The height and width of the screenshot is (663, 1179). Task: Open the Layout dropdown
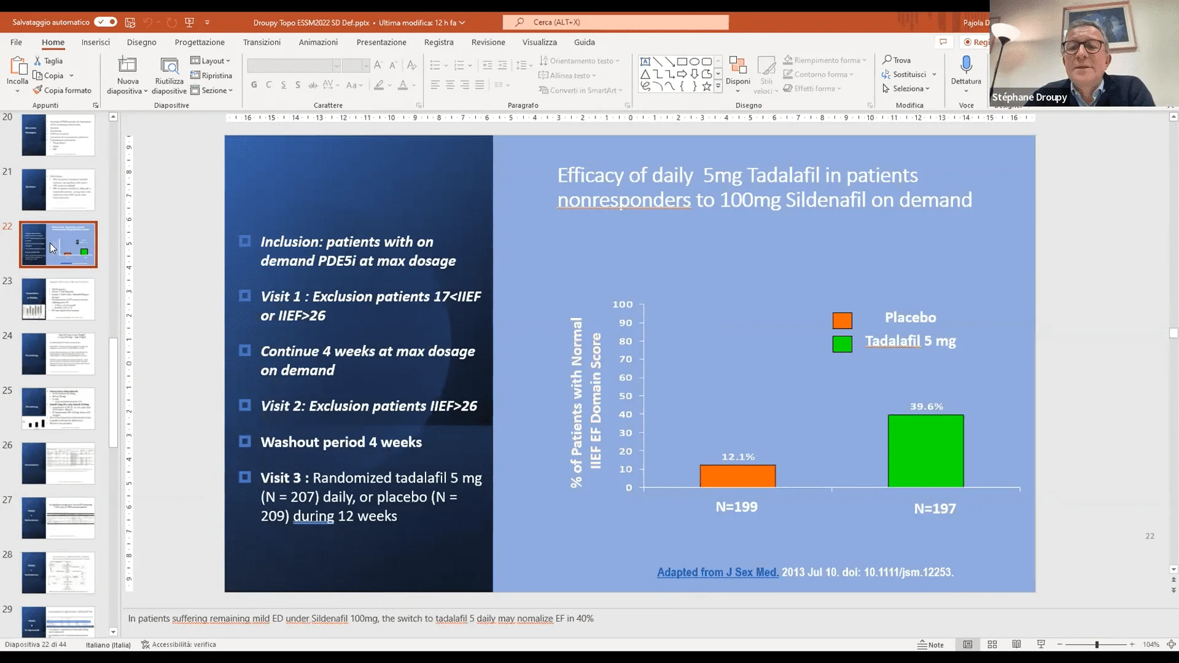(x=211, y=61)
